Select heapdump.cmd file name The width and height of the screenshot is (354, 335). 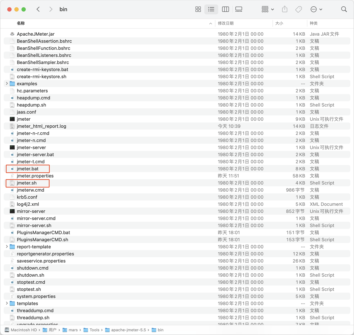[x=33, y=98]
